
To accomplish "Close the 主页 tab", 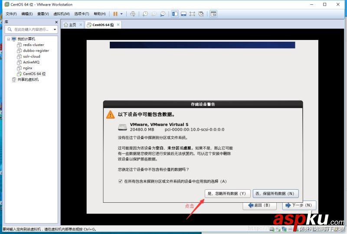I will [81, 25].
